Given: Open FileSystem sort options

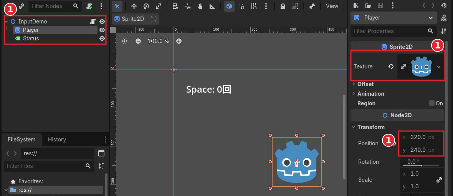Looking at the screenshot, I should (x=101, y=166).
